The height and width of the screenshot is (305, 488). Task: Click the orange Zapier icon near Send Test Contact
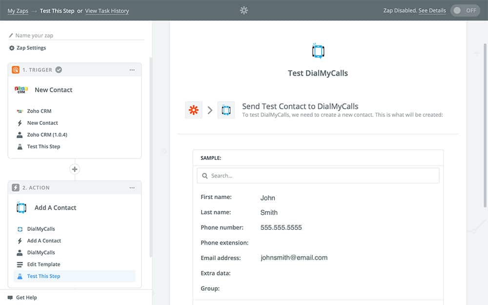pos(194,110)
